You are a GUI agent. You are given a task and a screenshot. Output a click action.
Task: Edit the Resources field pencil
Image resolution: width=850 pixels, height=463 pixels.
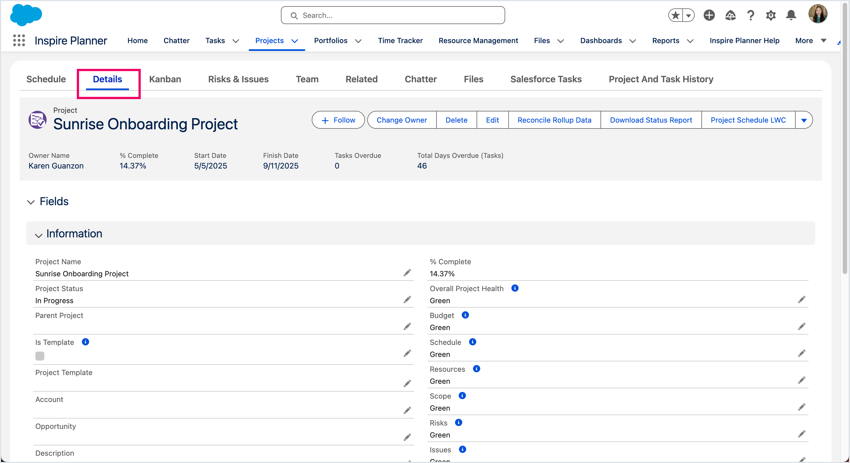click(x=802, y=380)
